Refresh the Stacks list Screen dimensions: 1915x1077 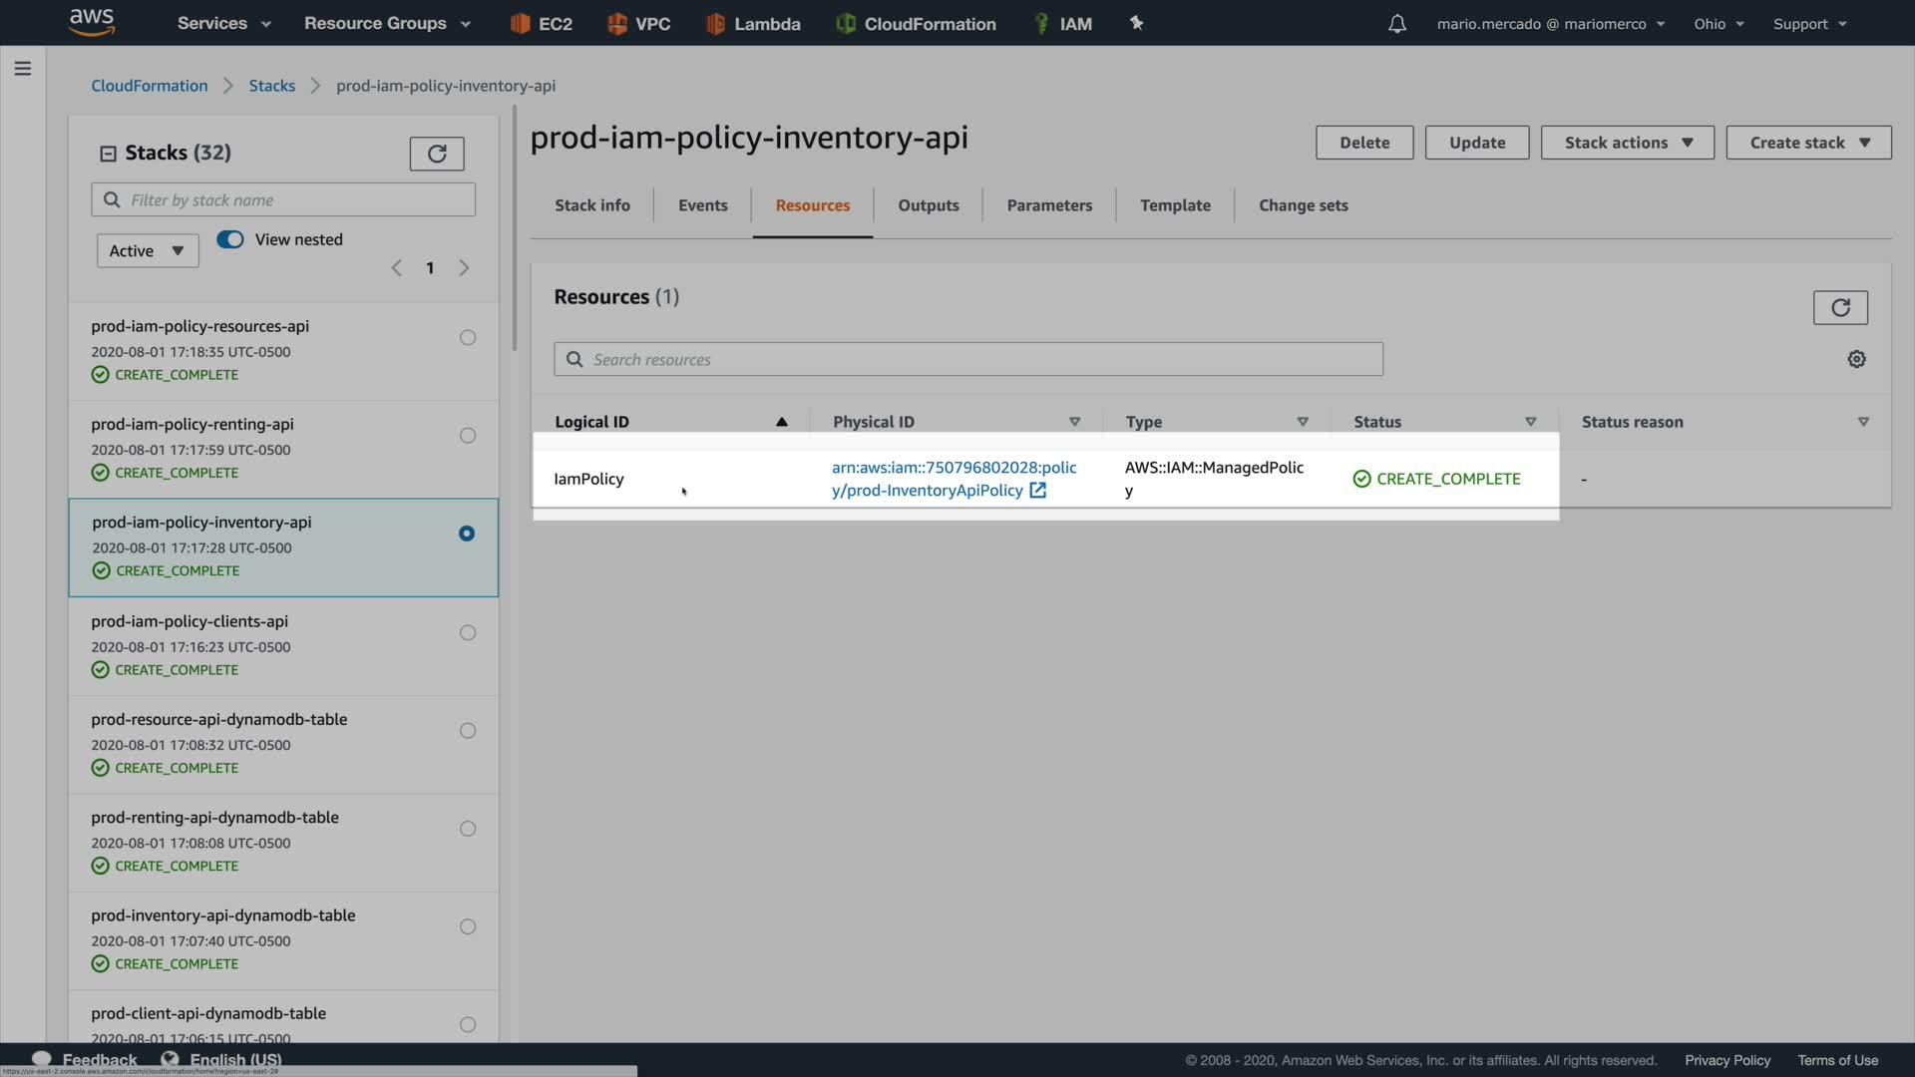tap(436, 154)
